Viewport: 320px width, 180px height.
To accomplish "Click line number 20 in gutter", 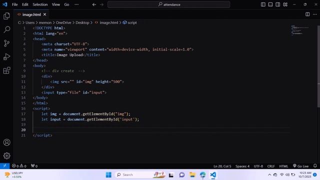I will [23, 130].
